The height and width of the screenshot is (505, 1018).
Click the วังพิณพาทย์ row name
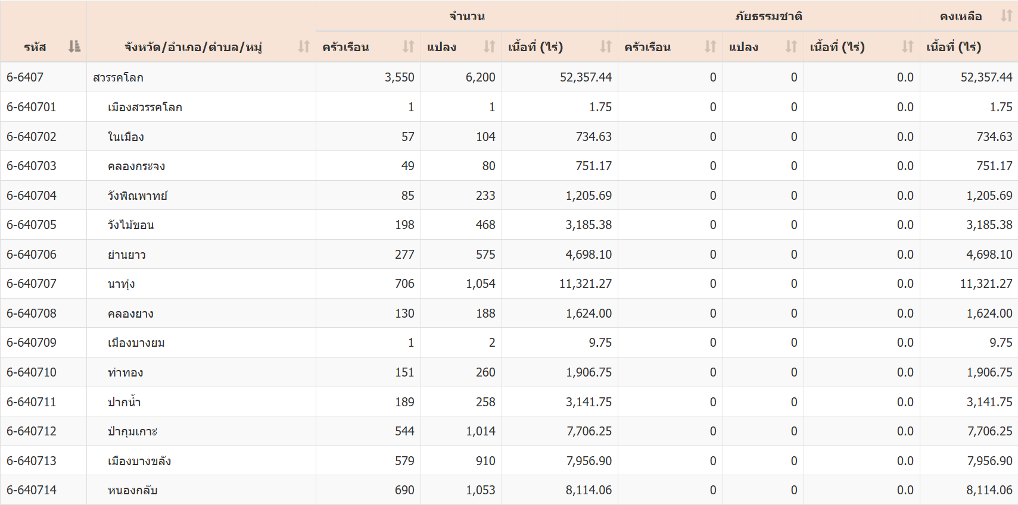pyautogui.click(x=138, y=196)
